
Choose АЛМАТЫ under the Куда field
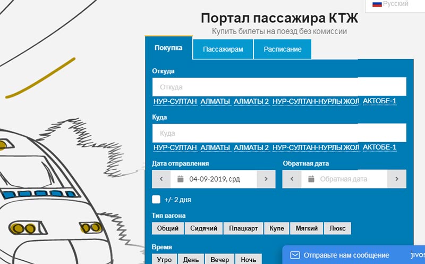216,147
